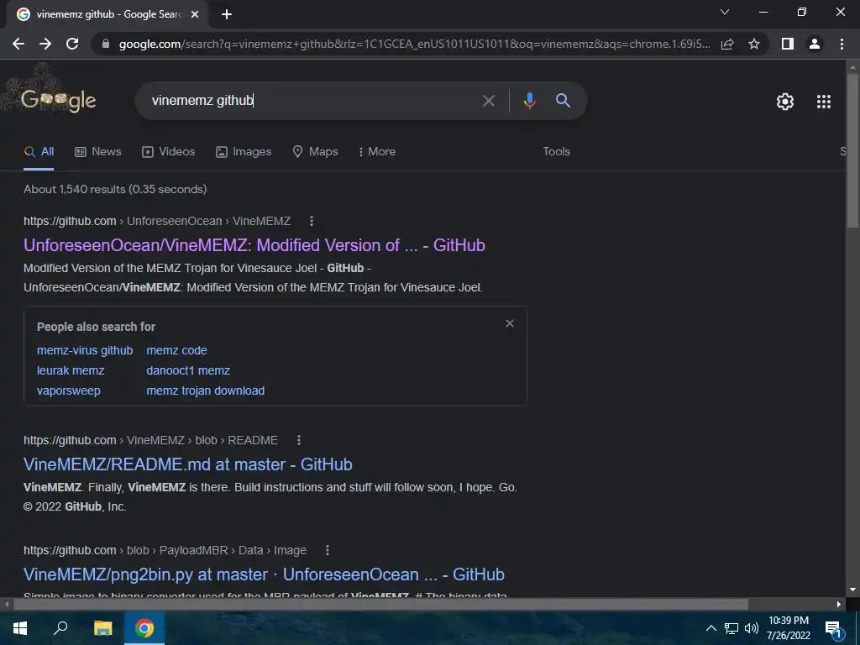860x645 pixels.
Task: Open Chrome three-dot menu
Action: (x=842, y=44)
